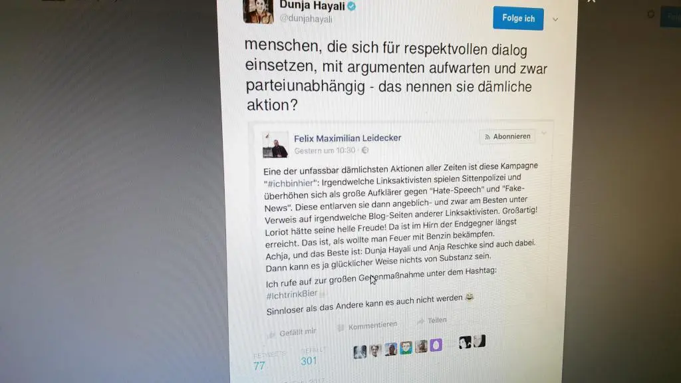Click the verified badge next to Dunja Hayali
This screenshot has width=681, height=383.
(x=352, y=6)
